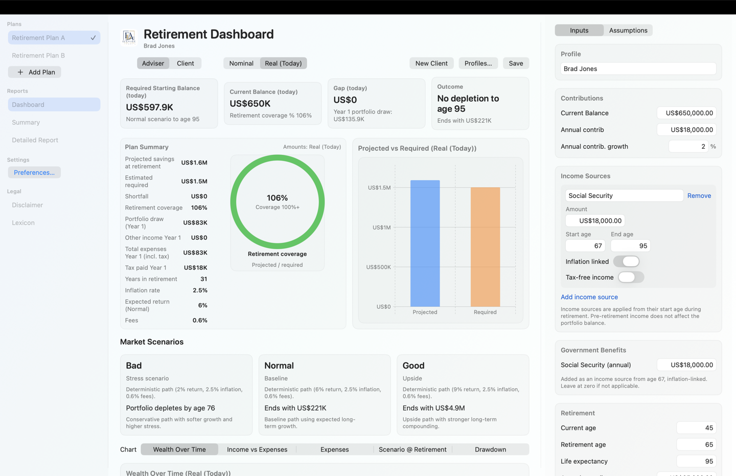The image size is (736, 476).
Task: Open the Dashboard report
Action: [x=54, y=105]
